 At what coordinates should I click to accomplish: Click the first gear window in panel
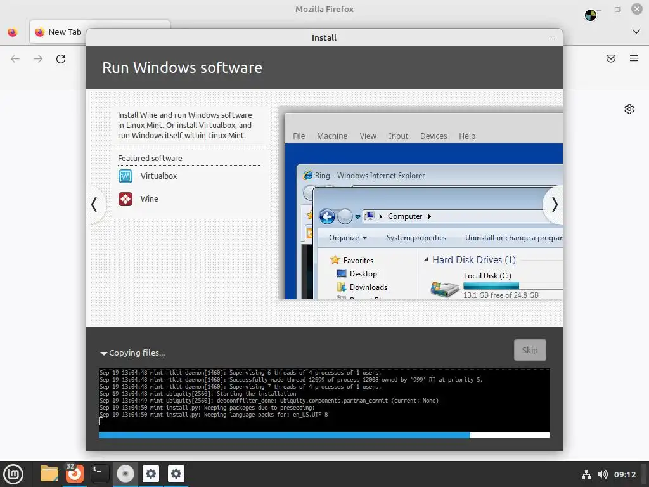pos(151,474)
